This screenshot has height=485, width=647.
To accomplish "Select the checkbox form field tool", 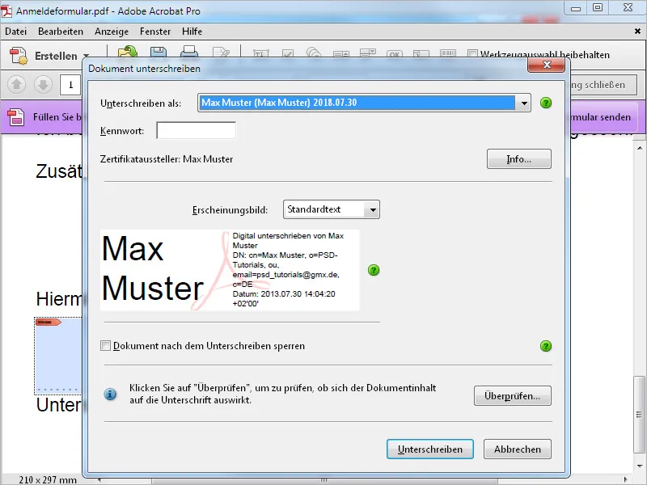I will [288, 53].
